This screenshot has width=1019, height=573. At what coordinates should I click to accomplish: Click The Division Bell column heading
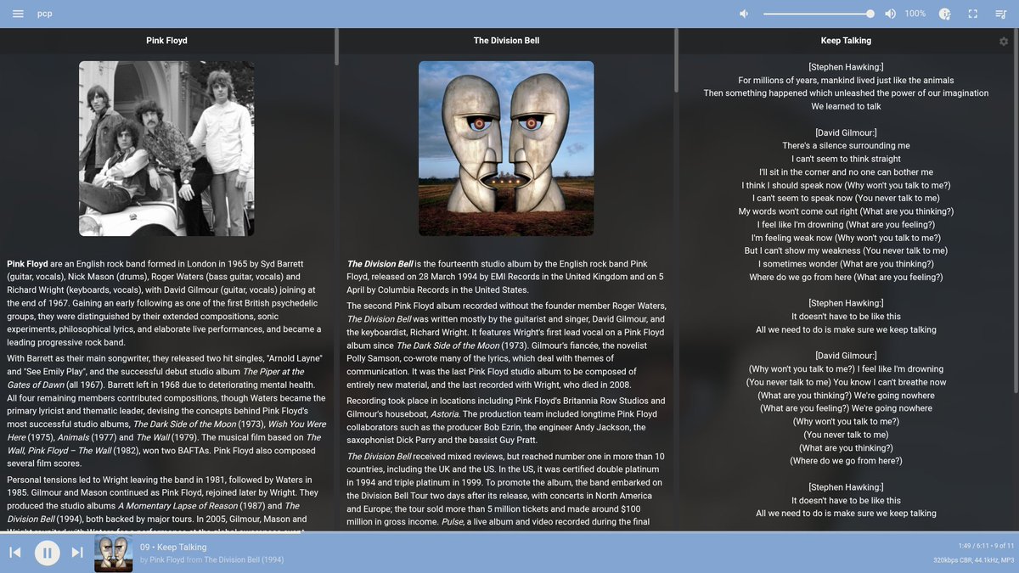pos(506,41)
